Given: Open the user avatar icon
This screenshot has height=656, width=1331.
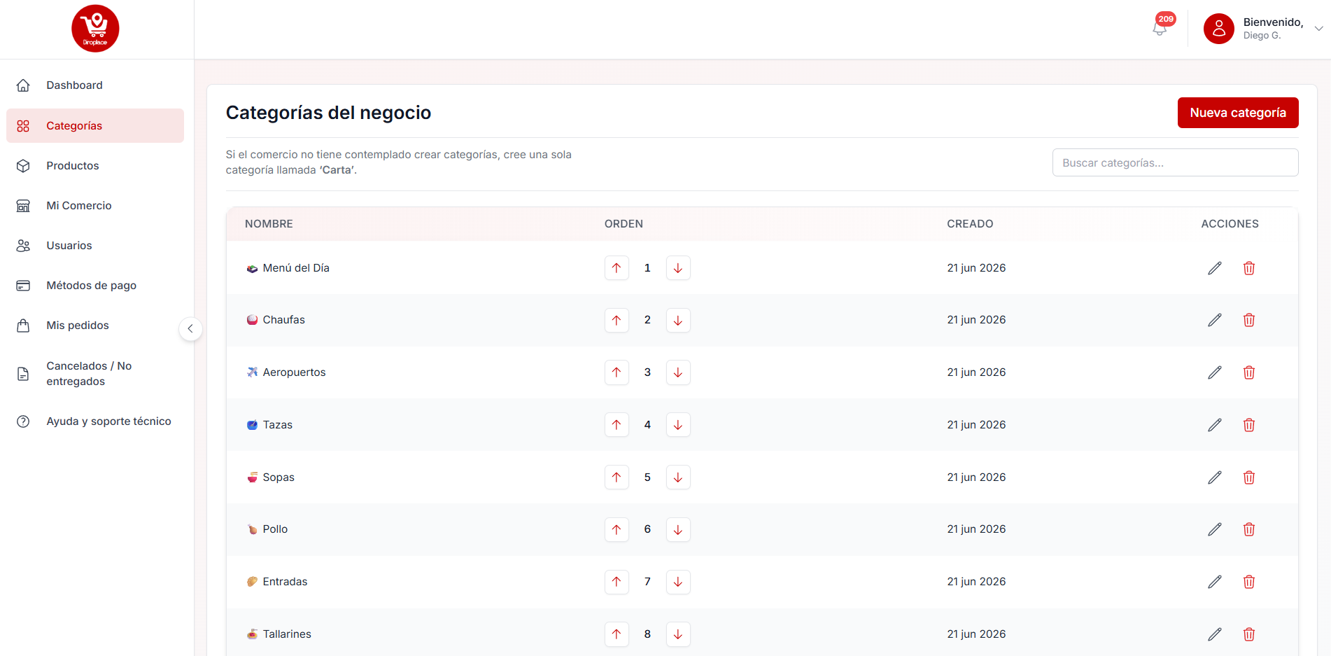Looking at the screenshot, I should [1218, 29].
